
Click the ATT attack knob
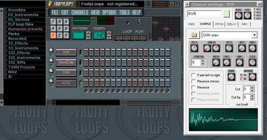click(x=242, y=48)
